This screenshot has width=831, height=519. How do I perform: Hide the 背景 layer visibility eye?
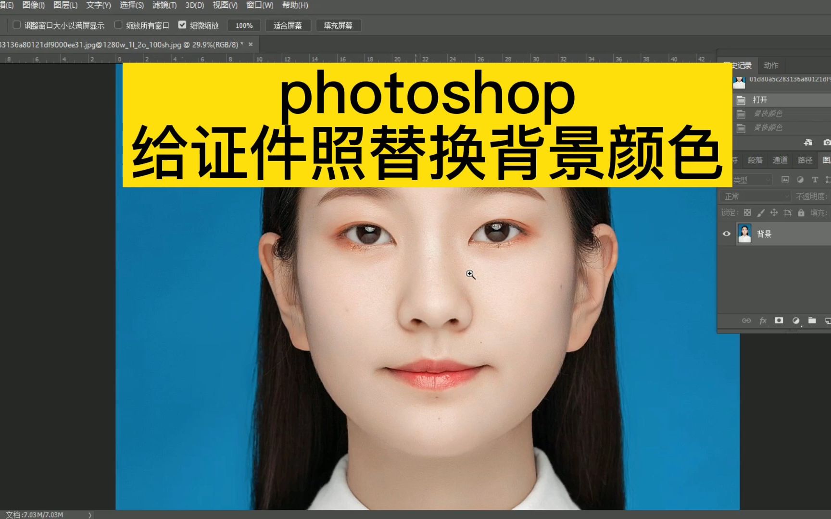(727, 234)
